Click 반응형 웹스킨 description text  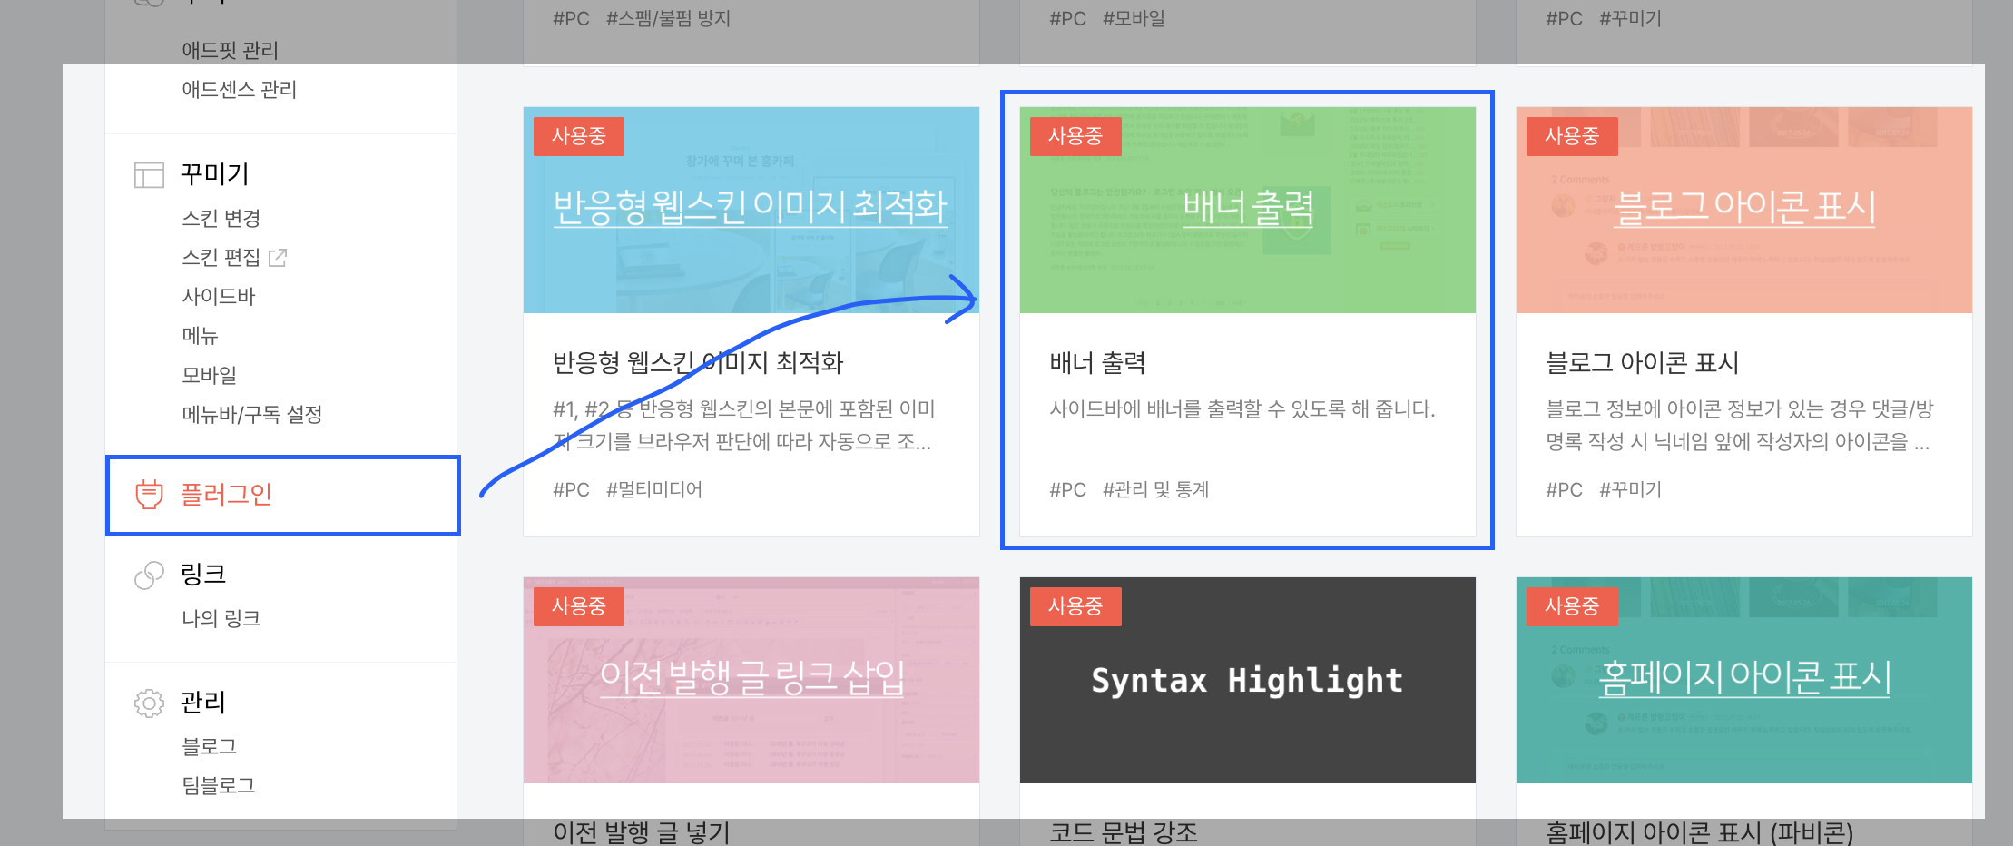(744, 426)
